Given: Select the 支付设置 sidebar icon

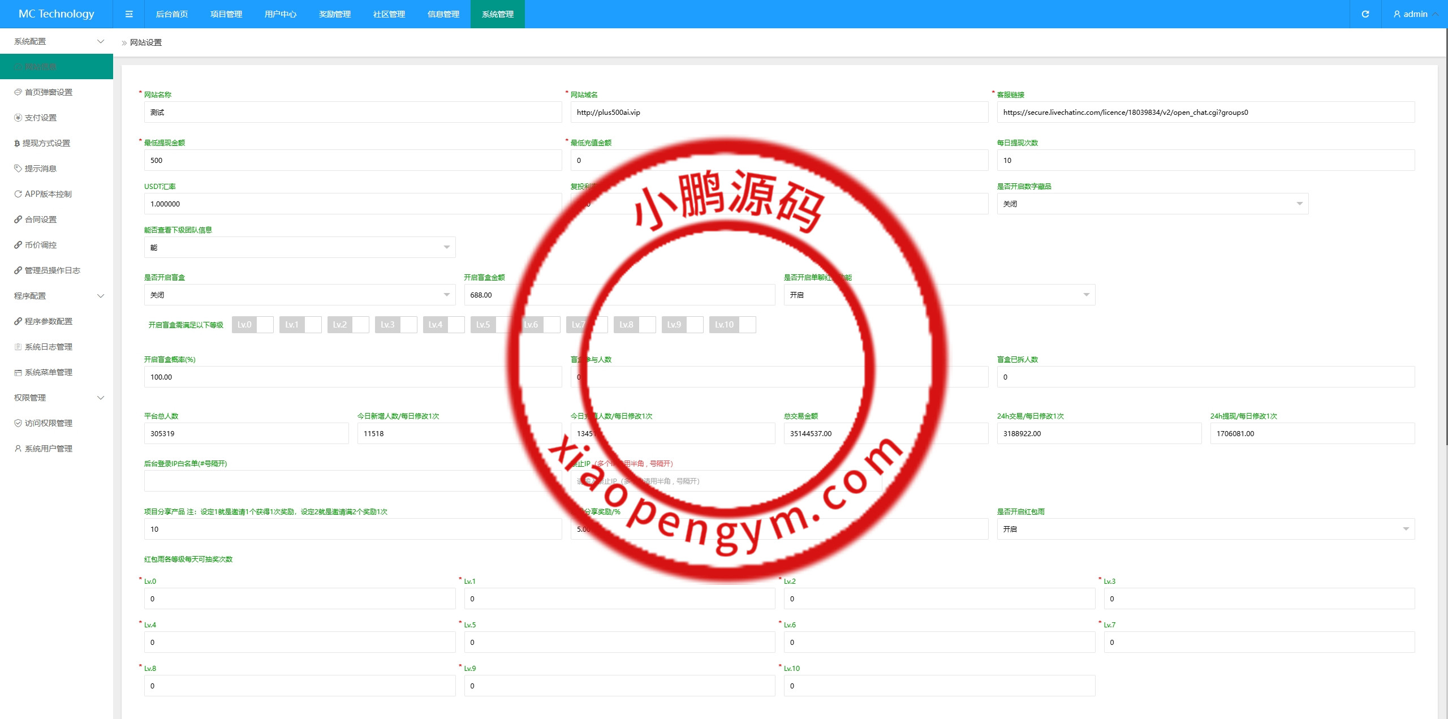Looking at the screenshot, I should coord(18,118).
